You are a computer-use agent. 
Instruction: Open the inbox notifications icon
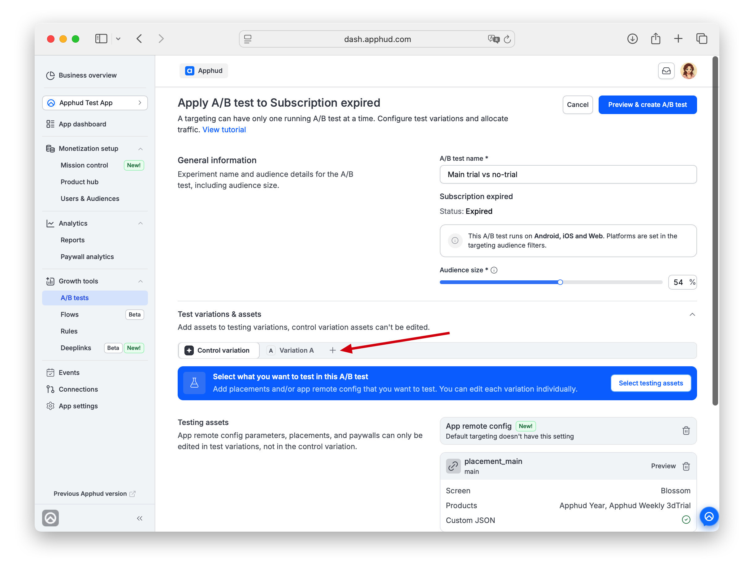coord(666,70)
